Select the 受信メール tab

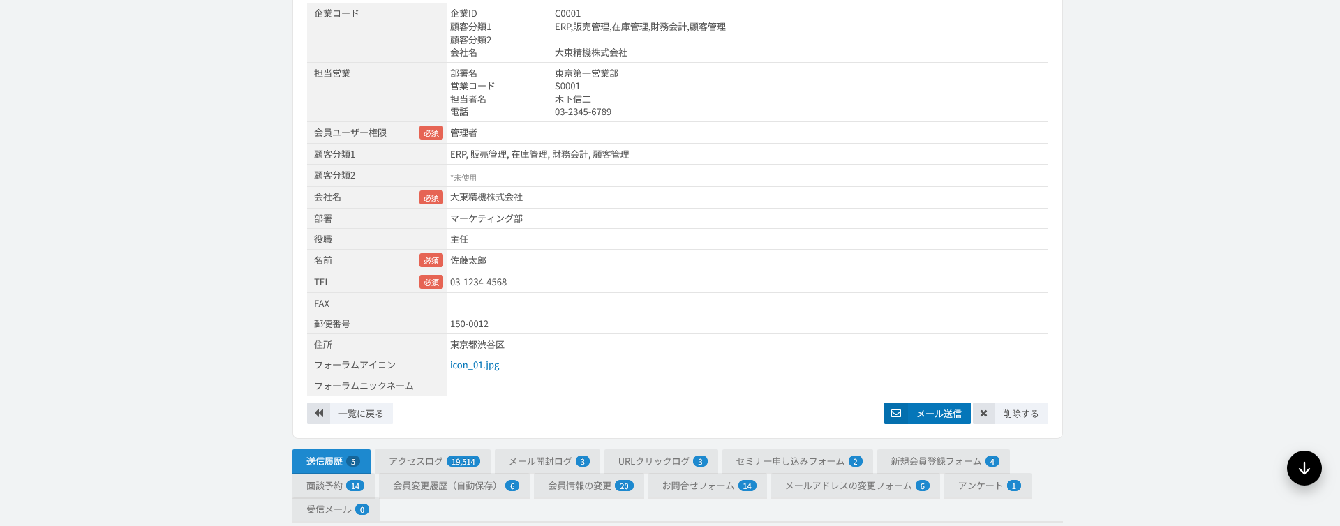pos(336,509)
